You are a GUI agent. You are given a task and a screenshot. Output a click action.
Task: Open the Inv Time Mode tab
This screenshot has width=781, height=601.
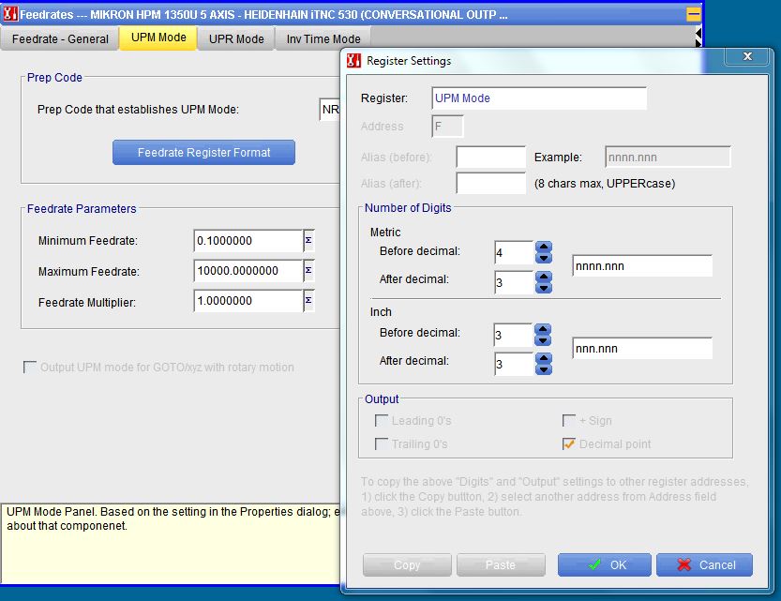[x=323, y=38]
